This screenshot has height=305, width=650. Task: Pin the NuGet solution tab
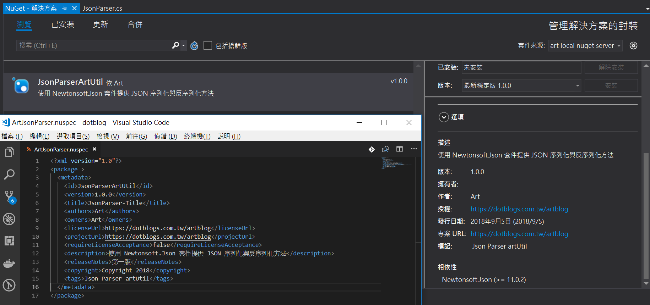(x=64, y=8)
